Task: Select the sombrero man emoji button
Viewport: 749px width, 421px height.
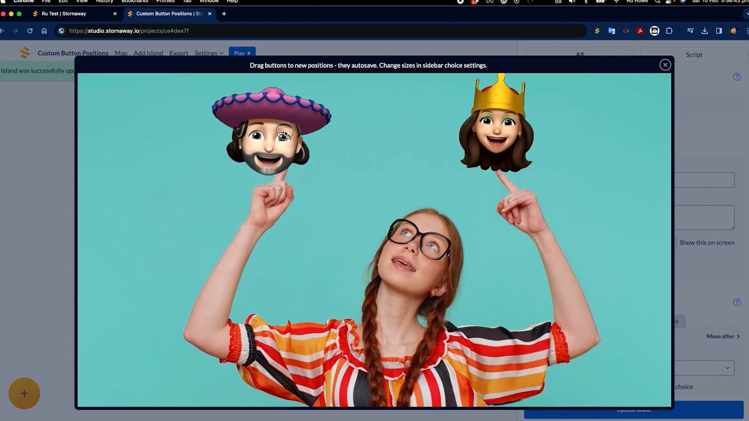Action: tap(271, 131)
